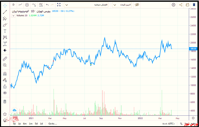The width and height of the screenshot is (199, 127).
Task: Toggle magnet mode
Action: click(5, 74)
